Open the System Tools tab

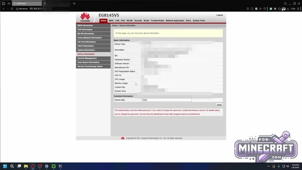199,21
